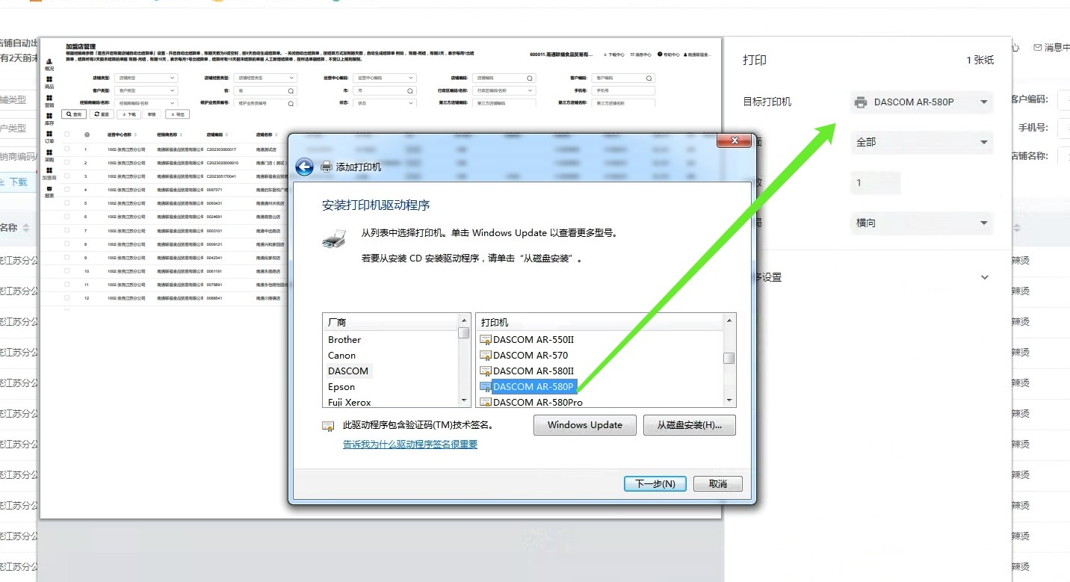This screenshot has height=582, width=1070.
Task: Expand the 更多设置 section in print panel
Action: coord(985,277)
